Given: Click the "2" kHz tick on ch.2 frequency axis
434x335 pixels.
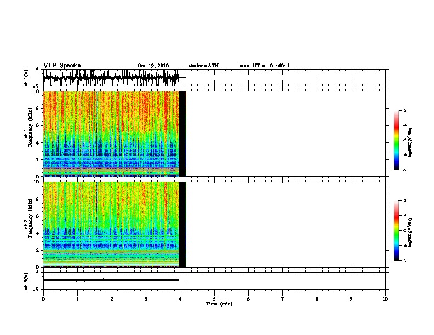Looking at the screenshot, I should tap(38, 250).
